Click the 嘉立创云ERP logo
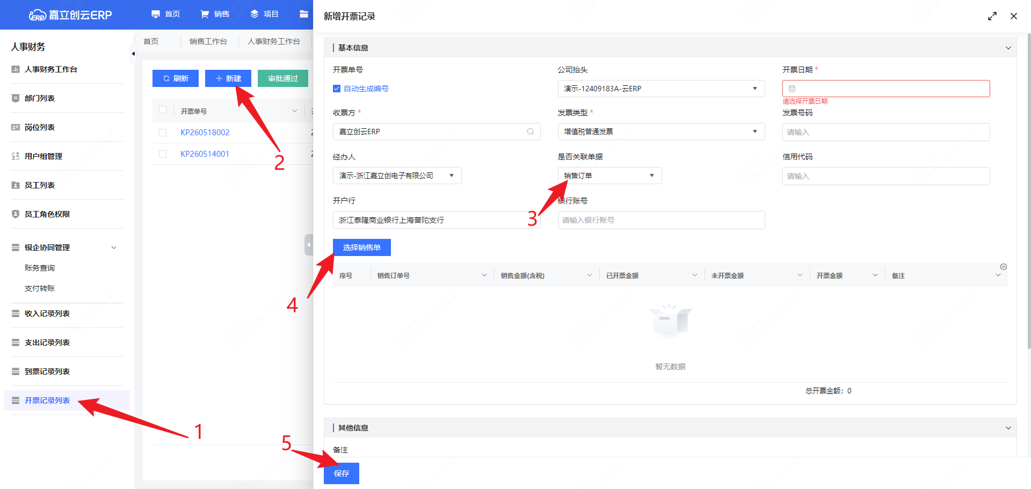 [70, 15]
